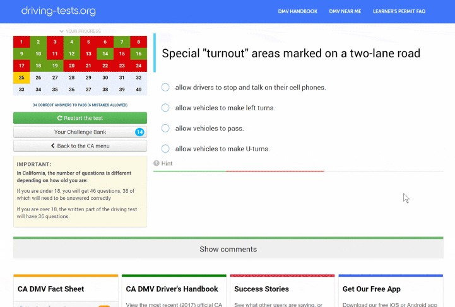Select 'allow drivers to stop and talk' option
The image size is (455, 307).
(165, 88)
